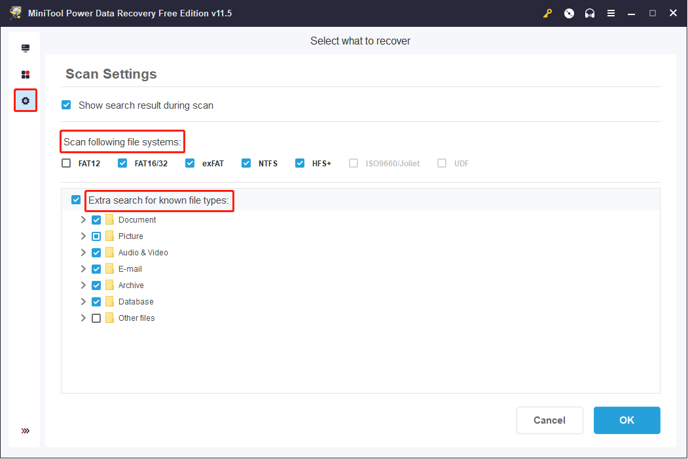This screenshot has width=688, height=459.
Task: Select the E-mail tree item
Action: click(130, 268)
